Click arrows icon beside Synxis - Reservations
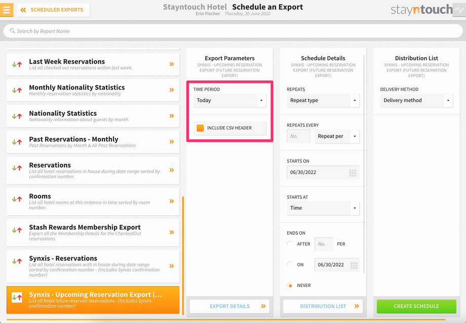Screen dimensions: 466x323 17,261
